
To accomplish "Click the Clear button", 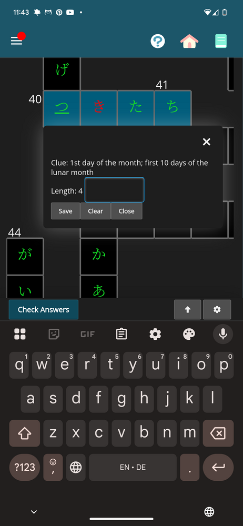I will [95, 211].
